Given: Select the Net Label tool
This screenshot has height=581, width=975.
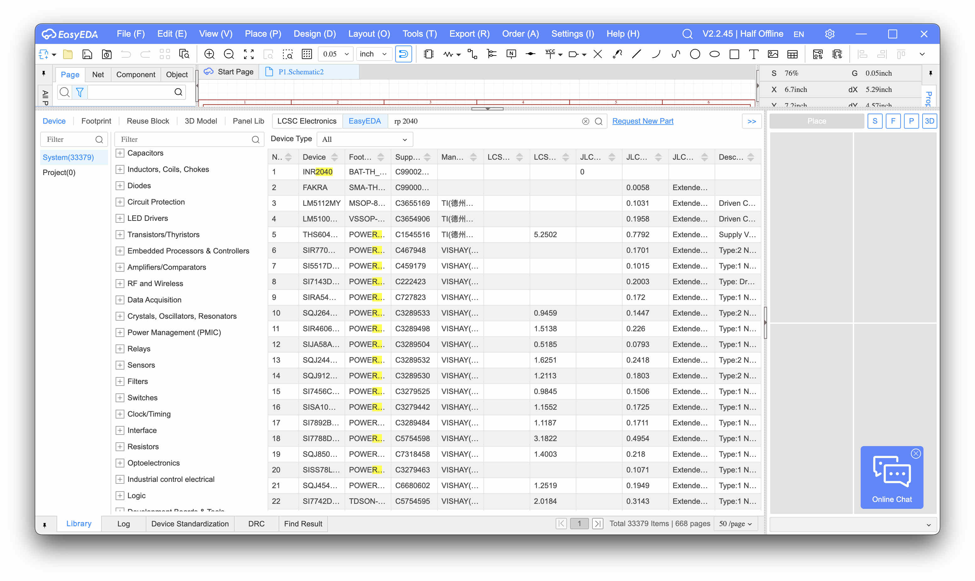Looking at the screenshot, I should [x=511, y=54].
